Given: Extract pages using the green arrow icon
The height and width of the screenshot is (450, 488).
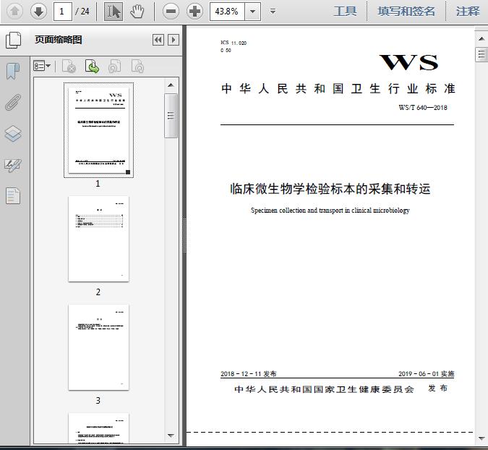Looking at the screenshot, I should pyautogui.click(x=92, y=67).
